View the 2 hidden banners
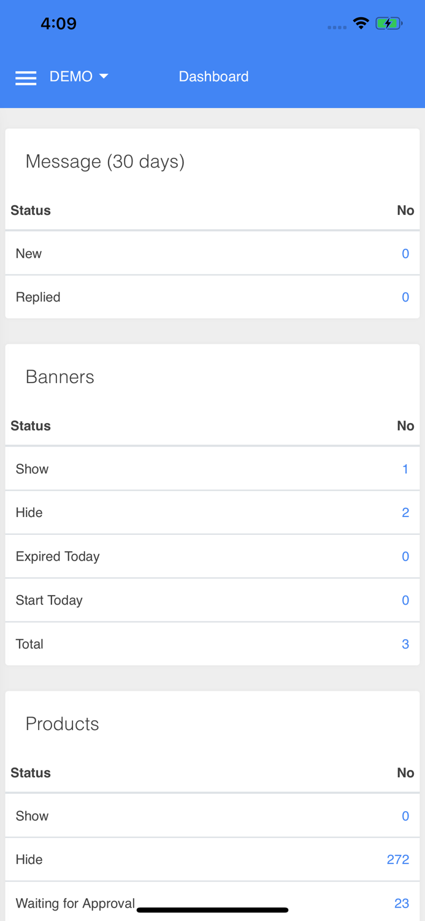 click(x=406, y=512)
